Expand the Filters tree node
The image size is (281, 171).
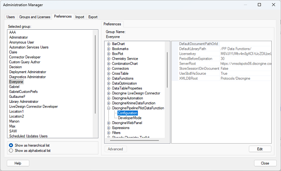(x=108, y=133)
